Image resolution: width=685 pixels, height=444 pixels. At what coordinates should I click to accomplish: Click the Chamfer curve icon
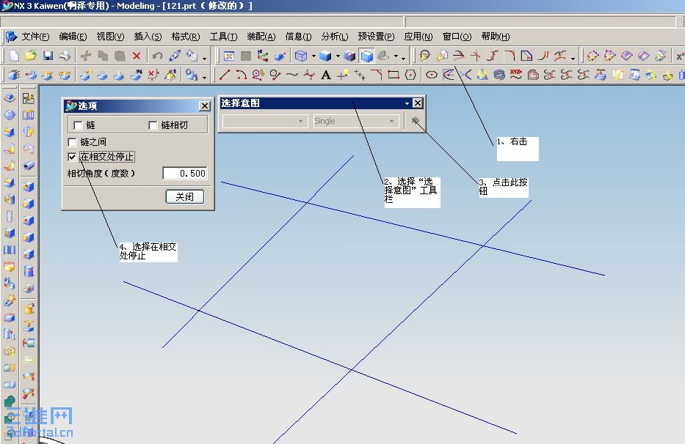coord(377,75)
